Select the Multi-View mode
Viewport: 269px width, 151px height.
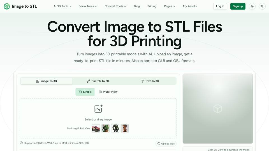pos(108,92)
